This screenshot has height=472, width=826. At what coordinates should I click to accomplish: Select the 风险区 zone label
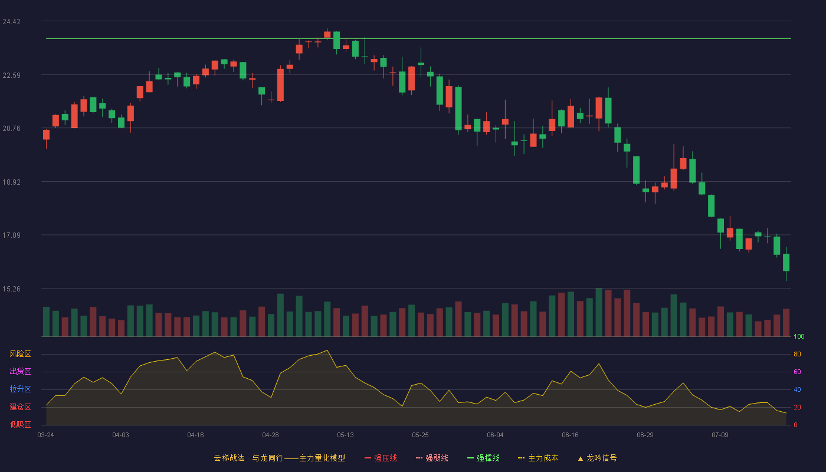(20, 354)
